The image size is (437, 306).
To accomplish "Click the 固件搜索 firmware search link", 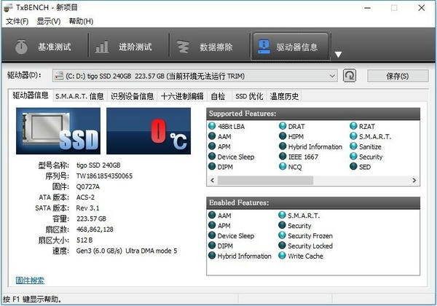I will pyautogui.click(x=30, y=280).
